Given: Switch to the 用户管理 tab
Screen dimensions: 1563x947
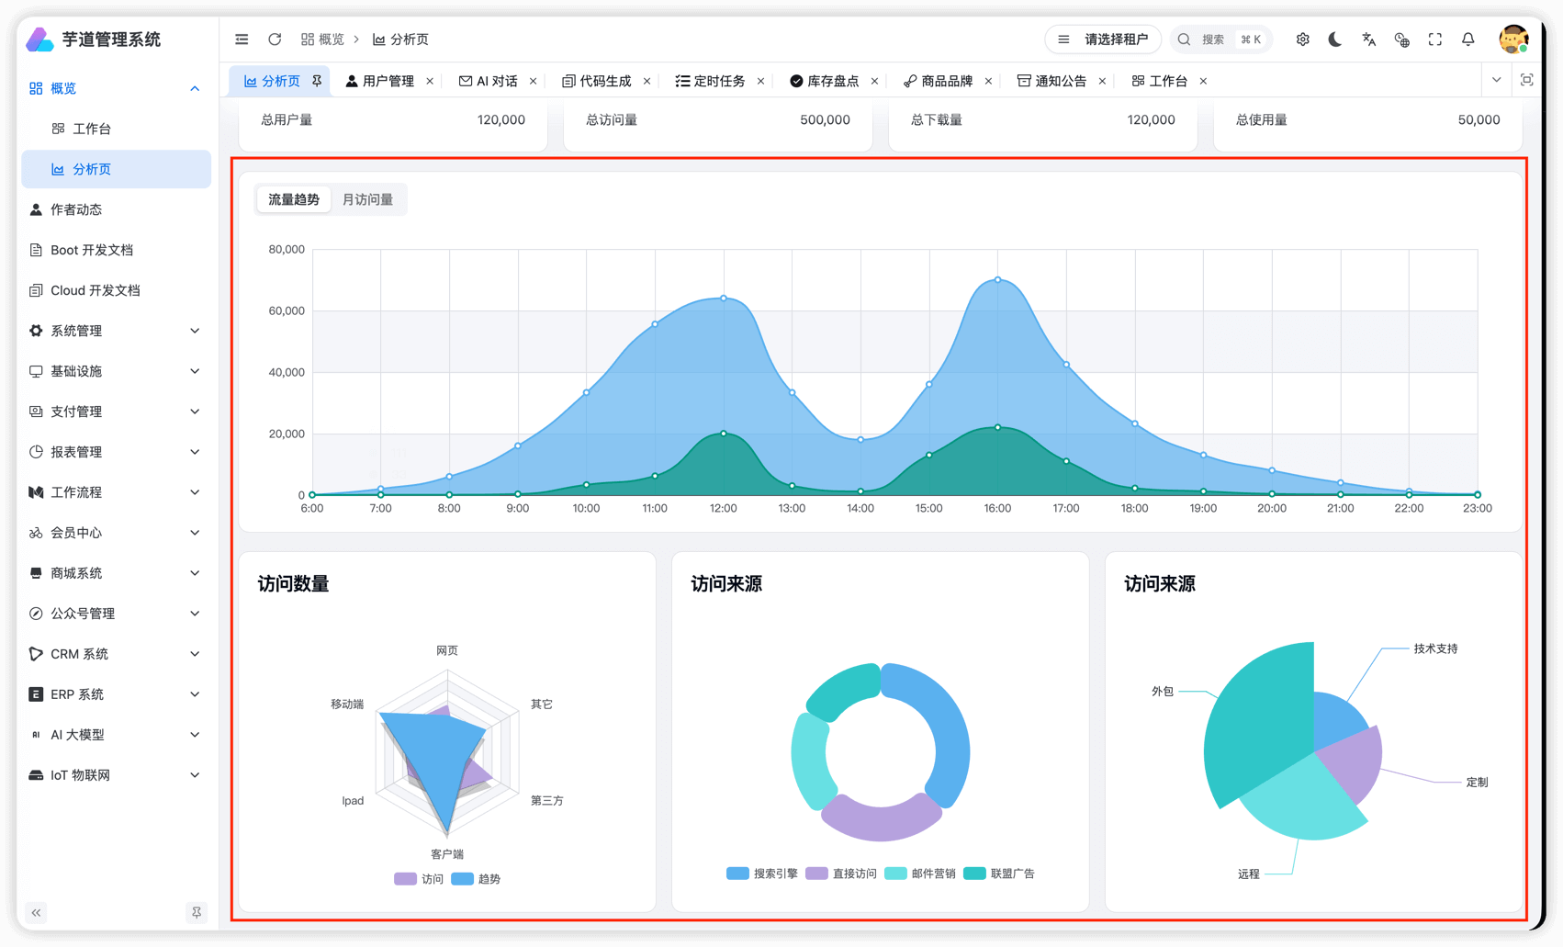Looking at the screenshot, I should pyautogui.click(x=379, y=81).
